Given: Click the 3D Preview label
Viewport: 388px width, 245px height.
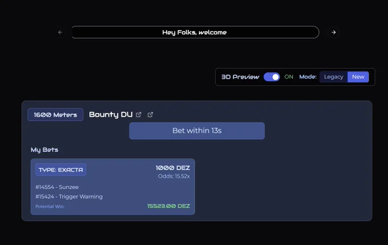Looking at the screenshot, I should coord(240,77).
